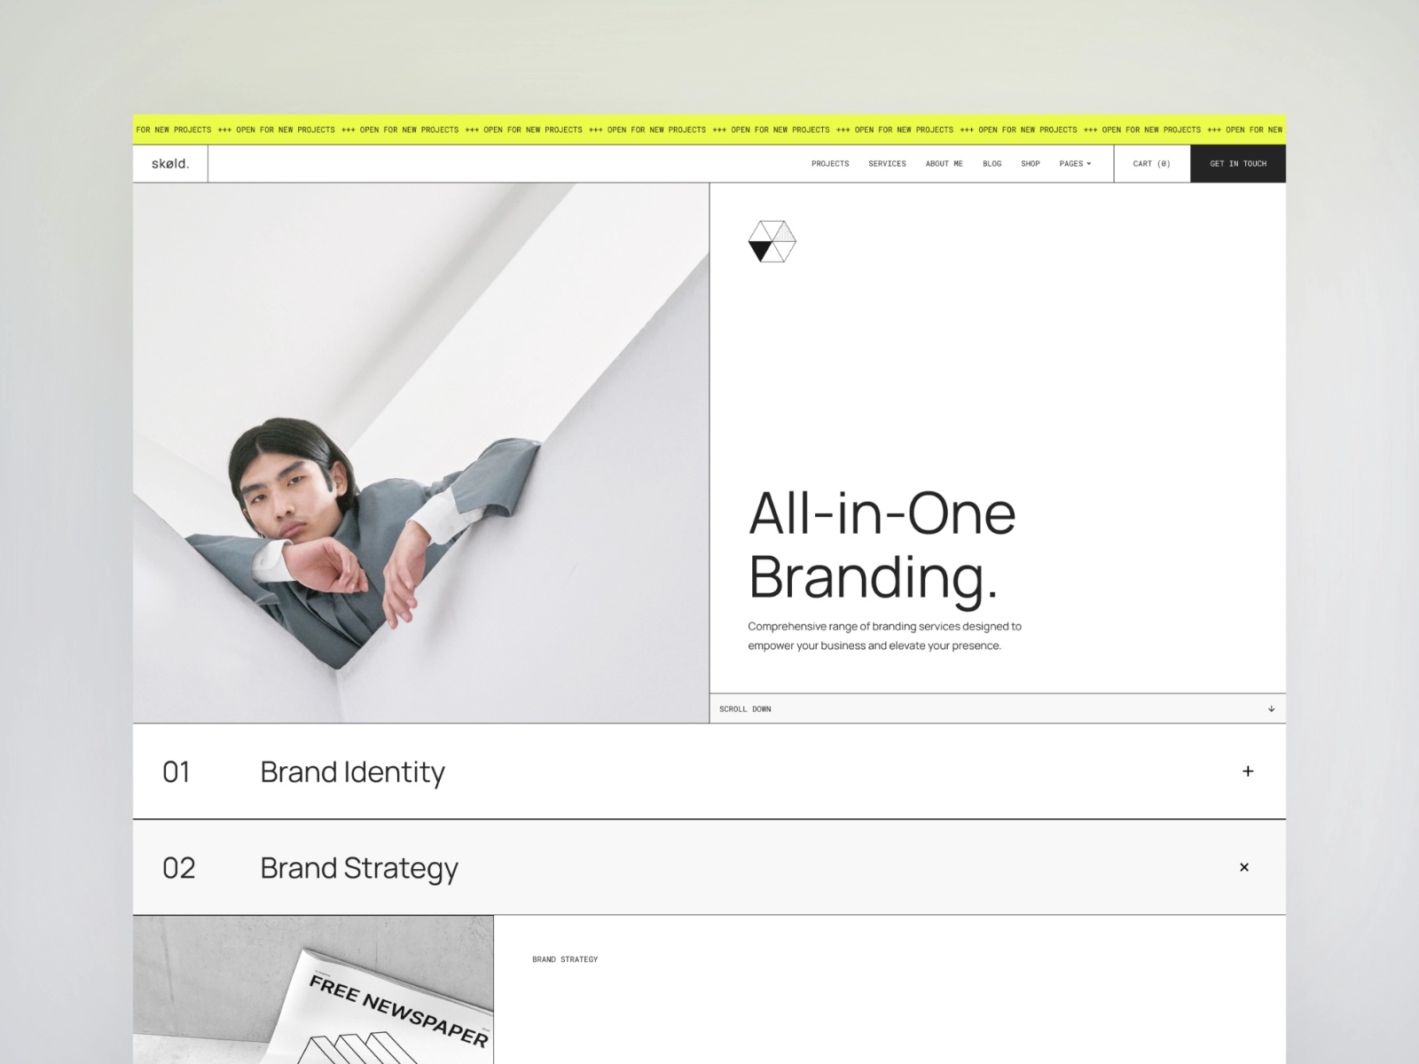Viewport: 1419px width, 1064px height.
Task: Select About Me in the navigation
Action: [x=944, y=164]
